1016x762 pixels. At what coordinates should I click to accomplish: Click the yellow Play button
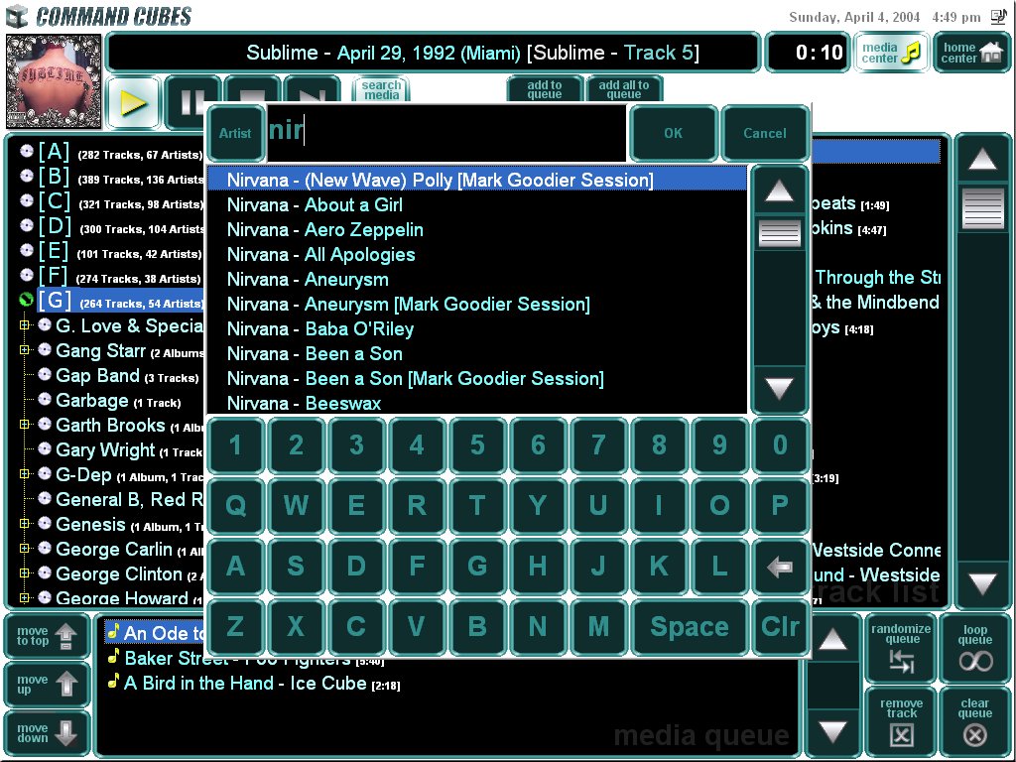click(x=133, y=103)
